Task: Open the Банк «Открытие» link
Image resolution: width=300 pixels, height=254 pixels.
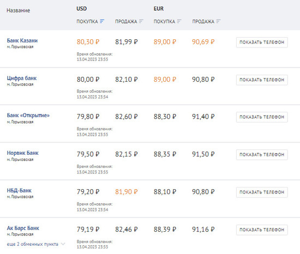Action: pos(28,116)
